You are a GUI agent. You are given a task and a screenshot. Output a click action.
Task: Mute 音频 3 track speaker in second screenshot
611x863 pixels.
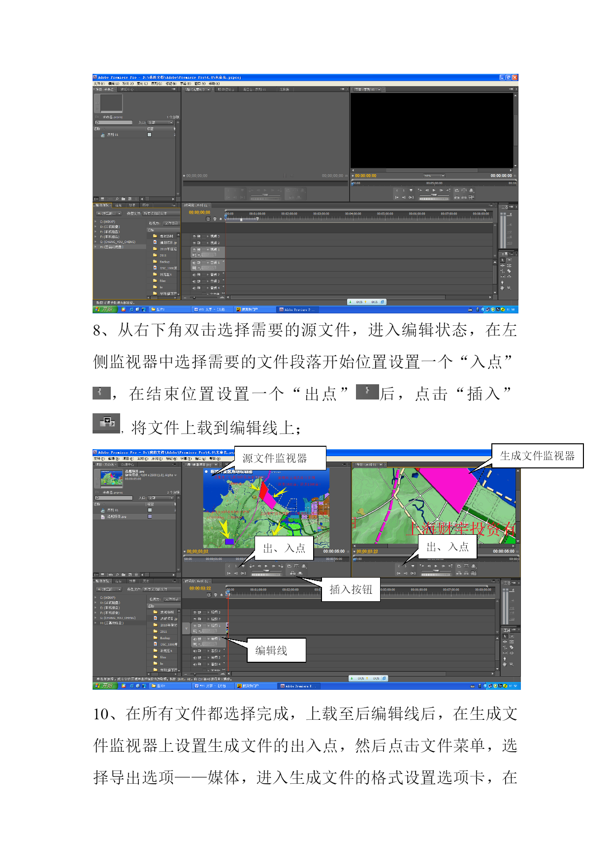194,657
